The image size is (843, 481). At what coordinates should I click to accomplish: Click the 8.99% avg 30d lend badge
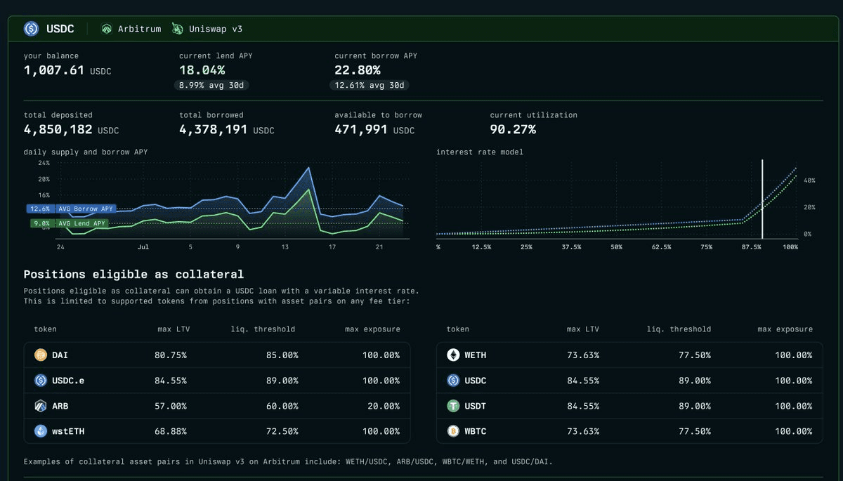tap(211, 85)
